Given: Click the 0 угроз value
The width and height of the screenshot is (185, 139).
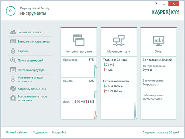Looking at the screenshot, I should coord(148,70).
